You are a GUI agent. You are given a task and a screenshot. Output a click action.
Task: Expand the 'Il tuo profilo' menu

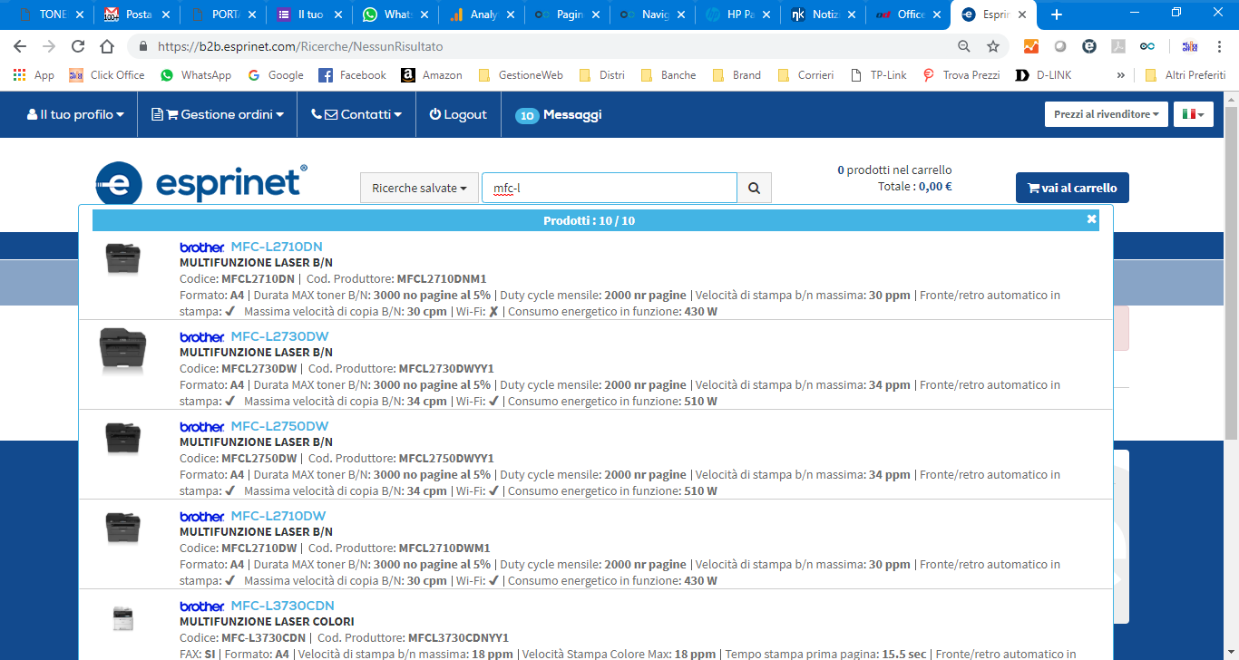[x=75, y=114]
